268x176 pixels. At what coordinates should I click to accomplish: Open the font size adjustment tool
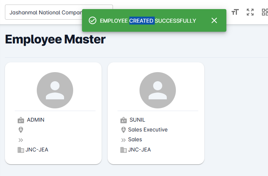pyautogui.click(x=235, y=12)
